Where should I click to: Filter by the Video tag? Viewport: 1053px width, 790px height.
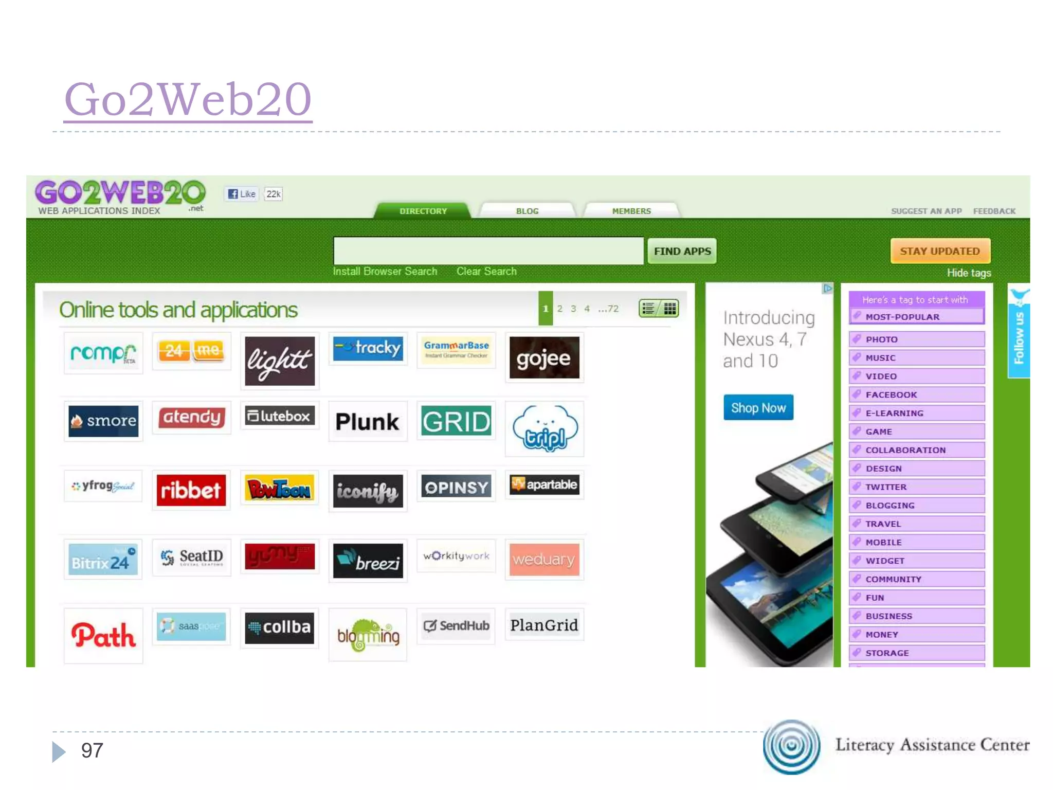[917, 376]
